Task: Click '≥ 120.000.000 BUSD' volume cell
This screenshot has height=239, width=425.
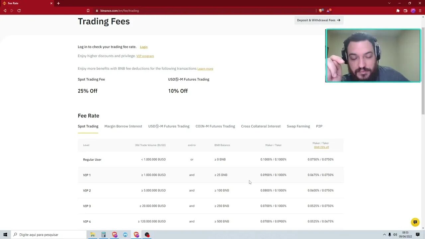Action: click(x=152, y=221)
